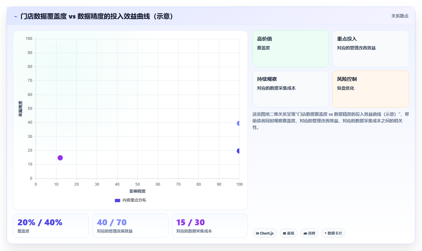Click the 表格 tag icon
The image size is (422, 251).
click(285, 233)
